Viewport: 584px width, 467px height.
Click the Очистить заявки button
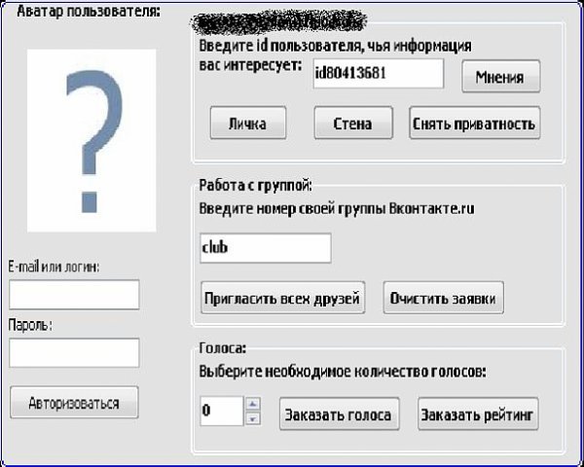444,298
